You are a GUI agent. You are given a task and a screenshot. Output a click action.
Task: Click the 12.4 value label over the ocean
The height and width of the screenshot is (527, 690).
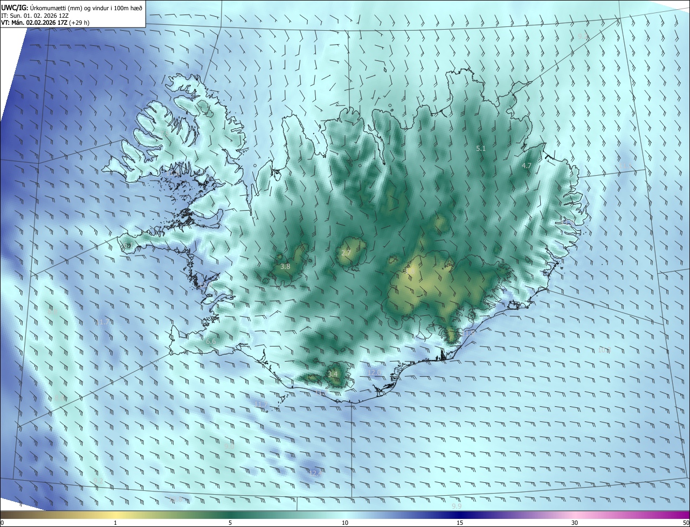click(315, 473)
